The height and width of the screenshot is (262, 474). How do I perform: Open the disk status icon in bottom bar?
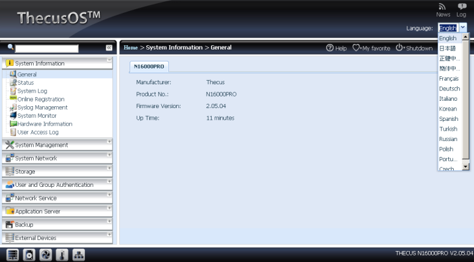29,255
